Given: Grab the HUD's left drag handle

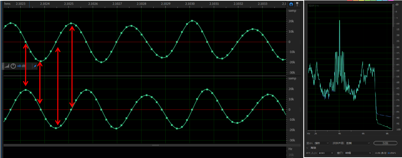Looking at the screenshot, I should [x=3, y=66].
